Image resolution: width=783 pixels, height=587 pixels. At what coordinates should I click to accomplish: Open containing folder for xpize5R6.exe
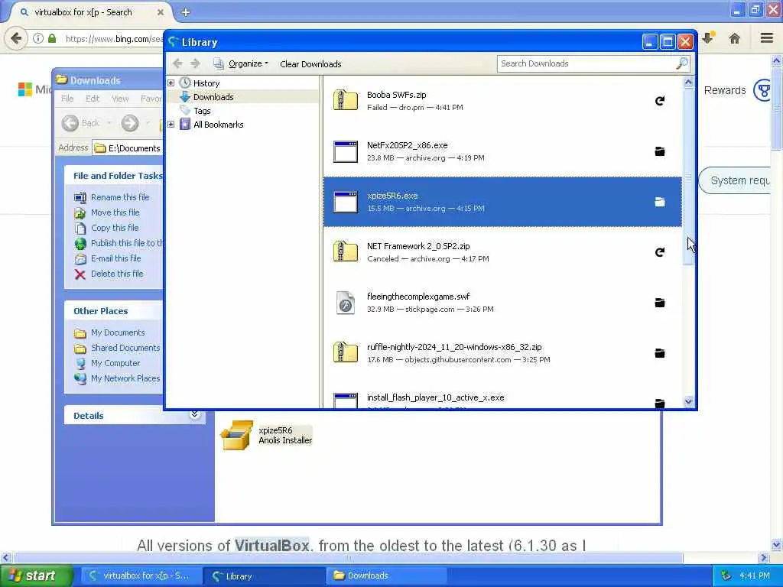[x=660, y=202]
